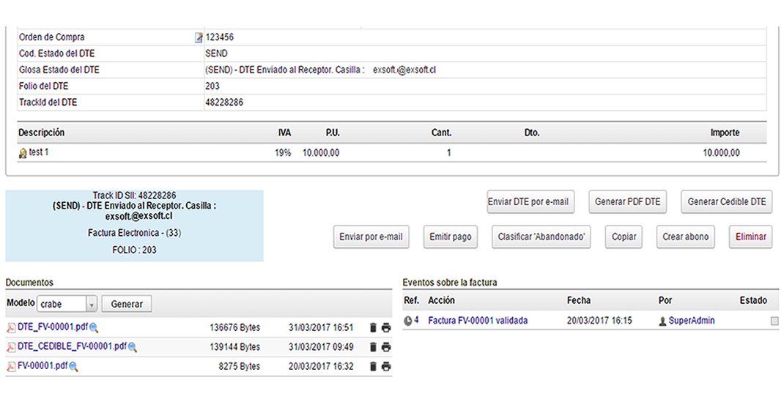Click the Enviar DTE por e-mail button

click(529, 202)
